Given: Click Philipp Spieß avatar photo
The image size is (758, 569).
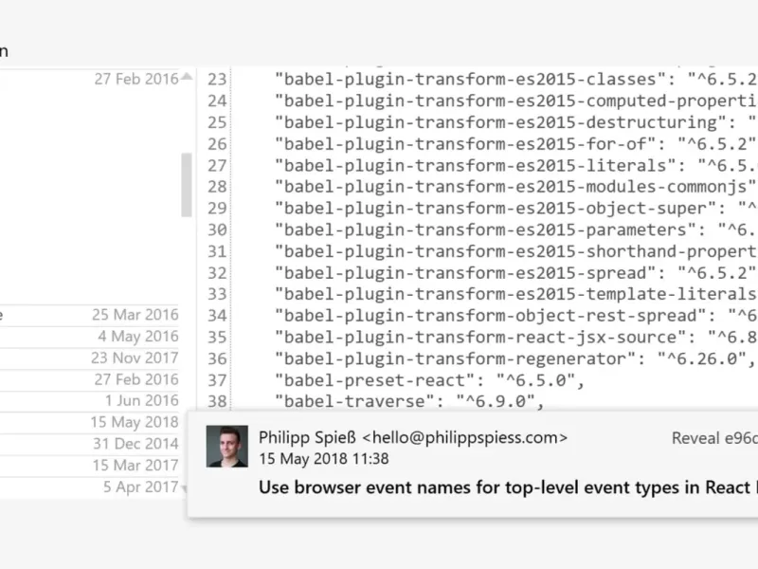Looking at the screenshot, I should click(226, 446).
